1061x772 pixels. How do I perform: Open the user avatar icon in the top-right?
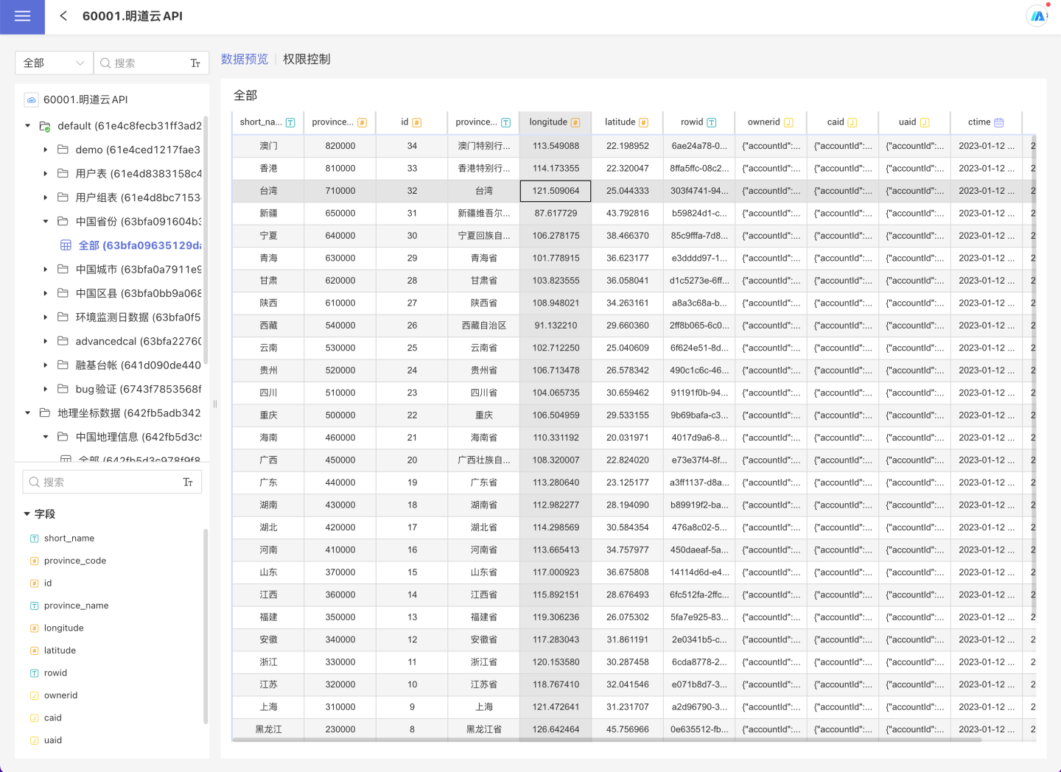coord(1037,16)
